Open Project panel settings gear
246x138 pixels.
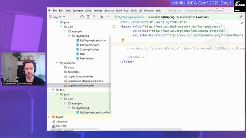click(101, 17)
